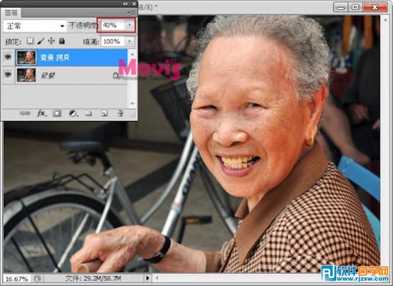
Task: Select the 背景 拷贝 layer name
Action: coord(55,58)
